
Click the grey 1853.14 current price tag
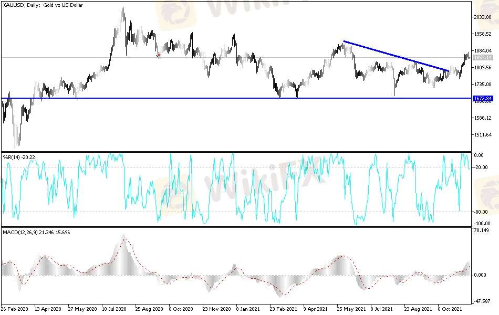483,58
